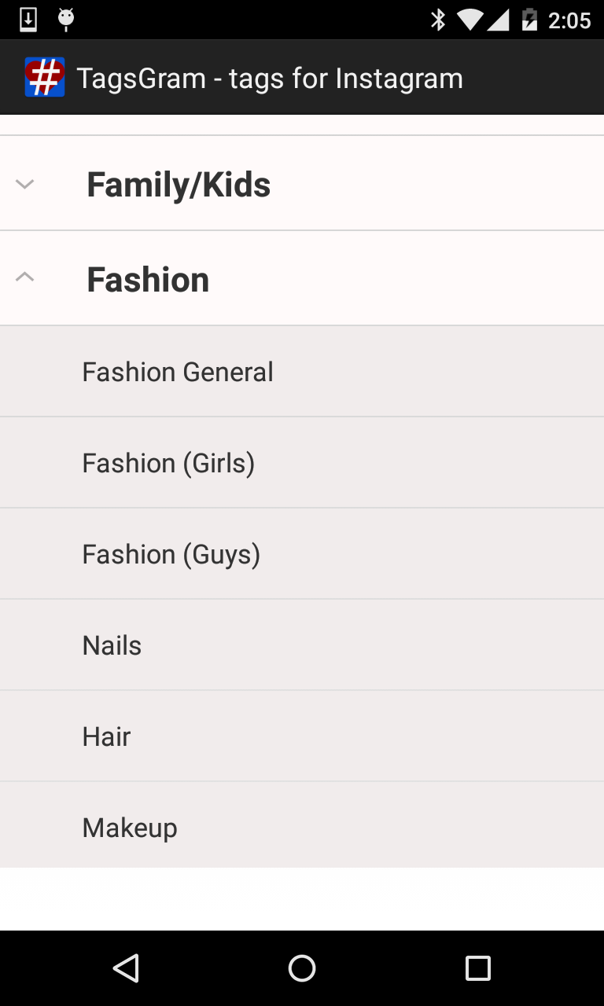Tap the Bluetooth status icon
This screenshot has height=1006, width=604.
tap(438, 20)
